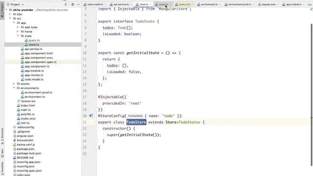Close the environment.prod.ts editor tab
Screen dimensions: 313x176
point(253,4)
